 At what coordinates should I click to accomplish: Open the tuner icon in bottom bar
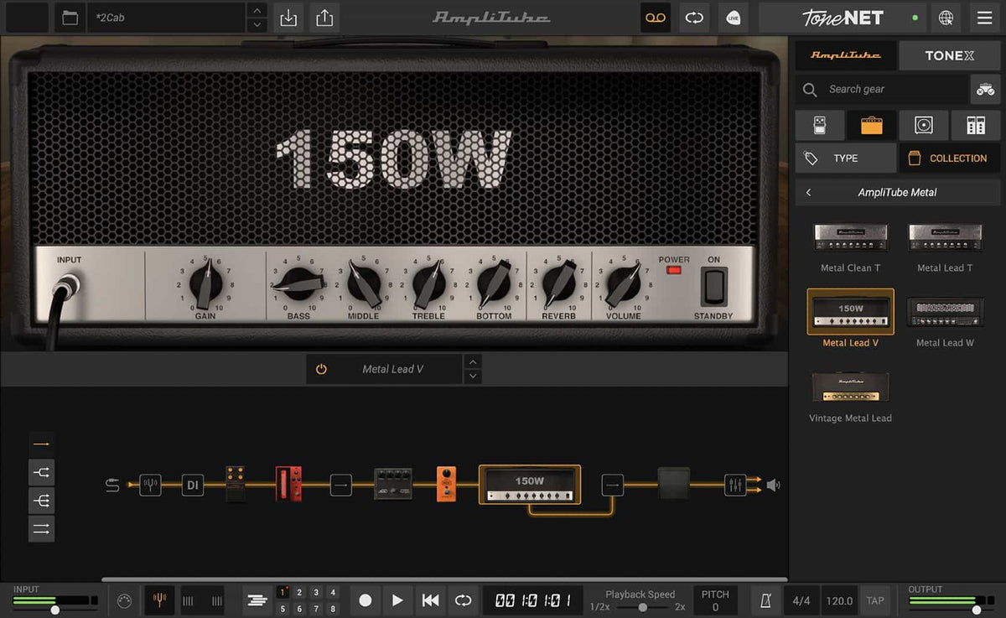tap(158, 600)
